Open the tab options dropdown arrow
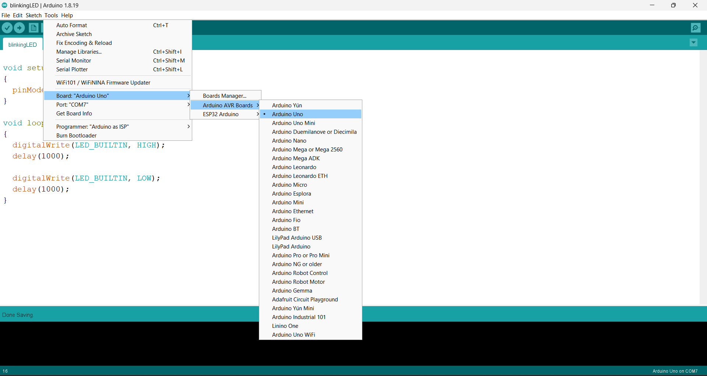The width and height of the screenshot is (707, 376). [693, 43]
